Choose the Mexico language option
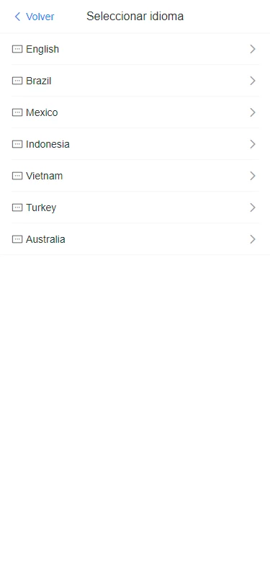 pos(135,112)
